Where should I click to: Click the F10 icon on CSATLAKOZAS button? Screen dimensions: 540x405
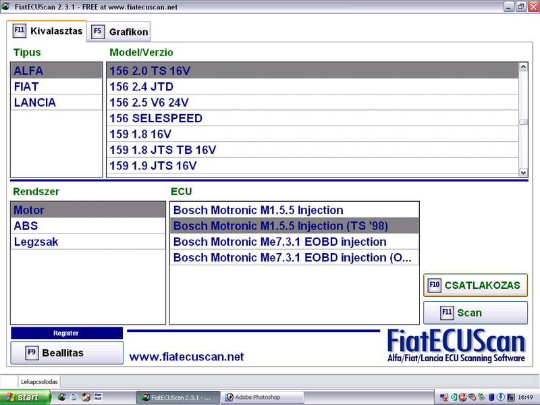(434, 285)
